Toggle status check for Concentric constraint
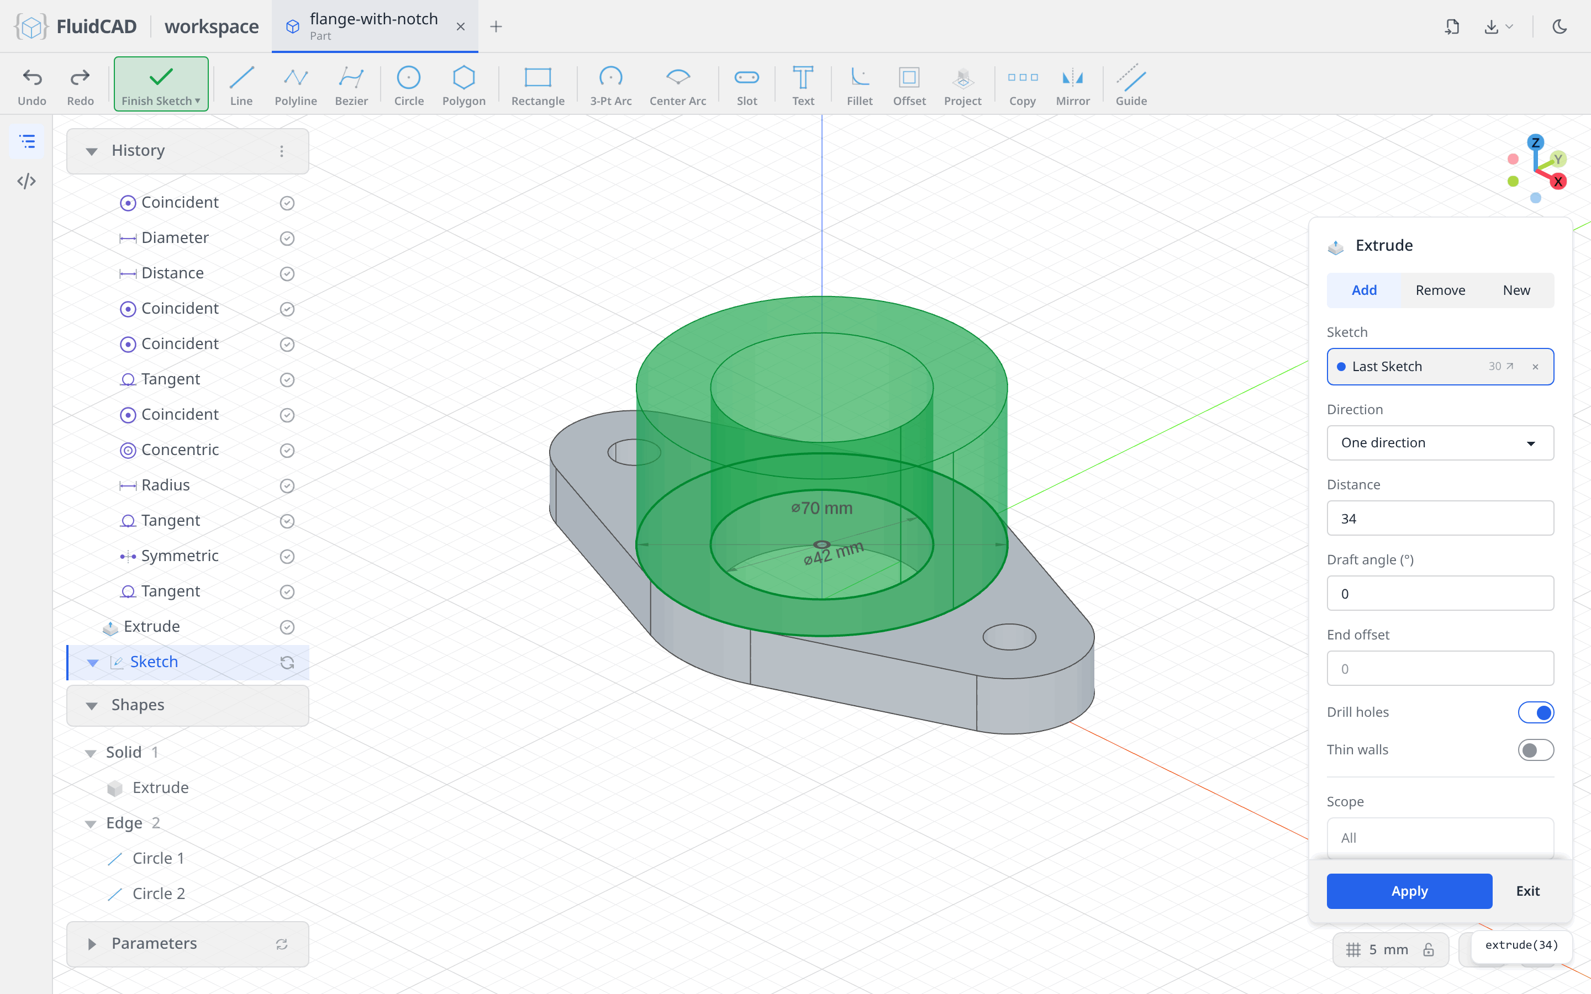Image resolution: width=1591 pixels, height=994 pixels. click(287, 450)
